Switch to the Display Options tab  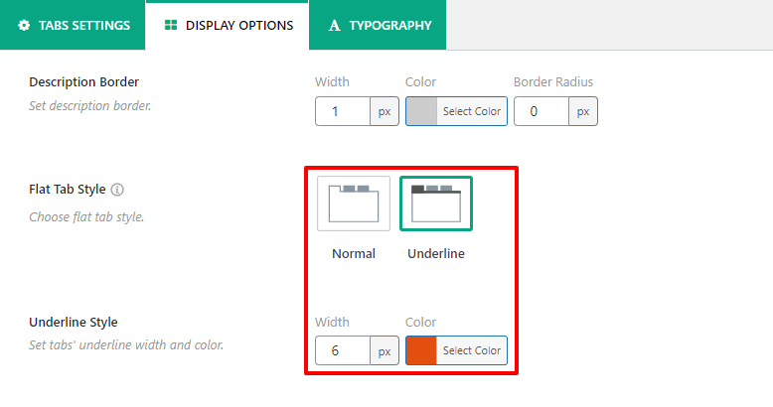pos(228,25)
